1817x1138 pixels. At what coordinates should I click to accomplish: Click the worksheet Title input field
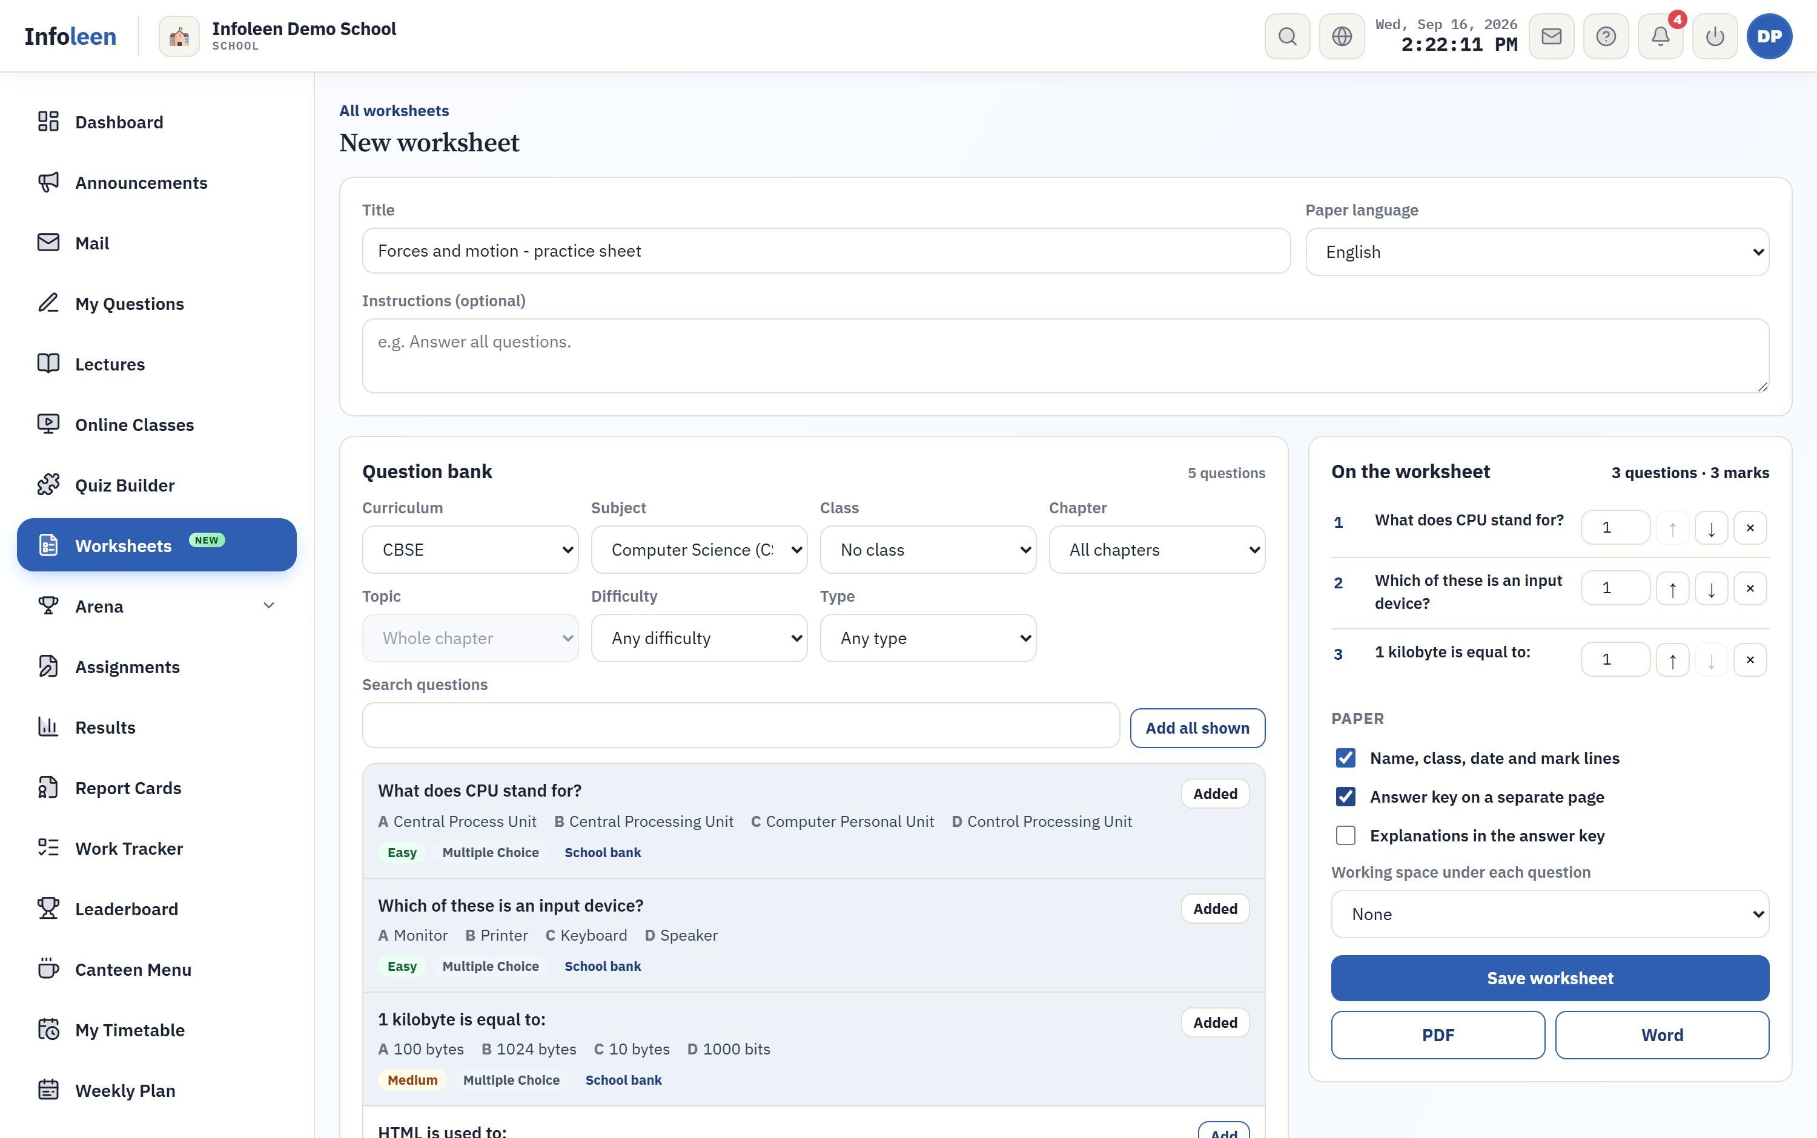tap(826, 251)
